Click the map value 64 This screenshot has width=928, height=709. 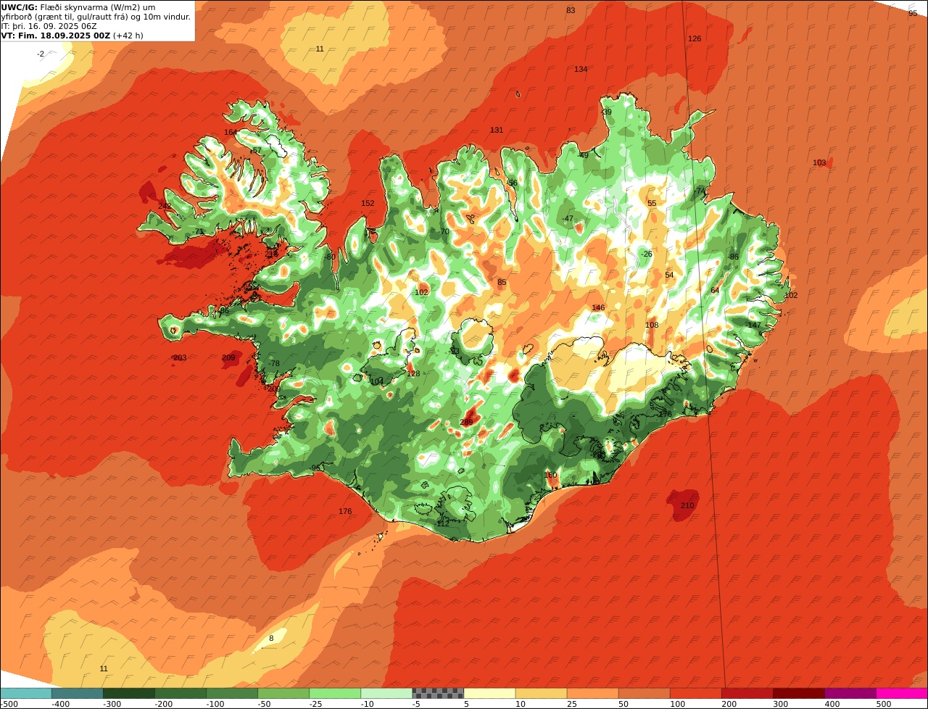[x=715, y=290]
